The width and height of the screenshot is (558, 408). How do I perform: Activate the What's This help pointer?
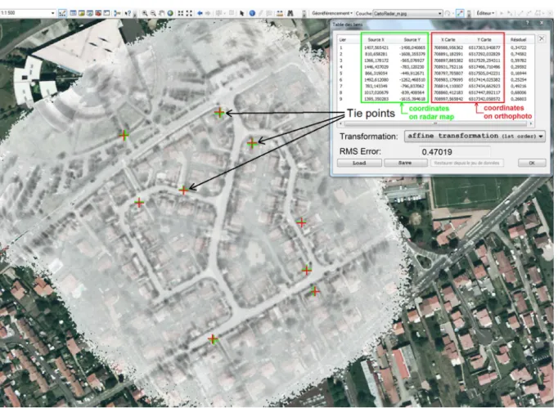128,13
